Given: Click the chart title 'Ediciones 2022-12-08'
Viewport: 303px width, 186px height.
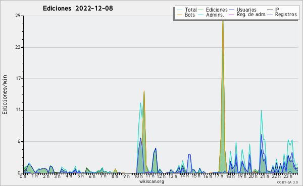Looking at the screenshot, I should pos(78,9).
